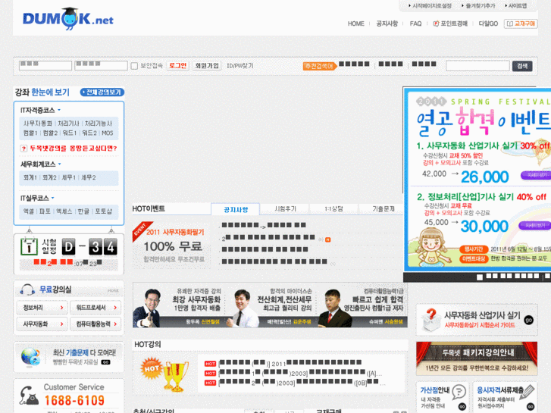Open 다일GO in top navigation

[x=488, y=23]
